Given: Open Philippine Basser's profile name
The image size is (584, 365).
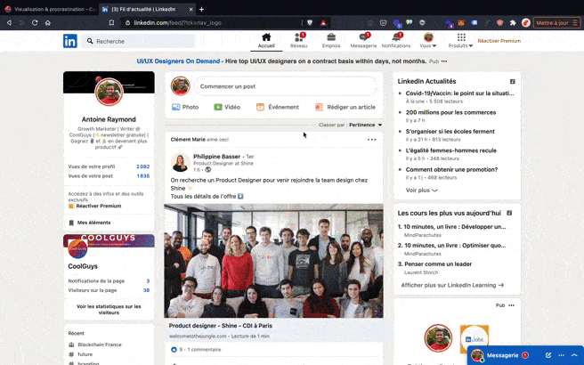Looking at the screenshot, I should point(216,157).
